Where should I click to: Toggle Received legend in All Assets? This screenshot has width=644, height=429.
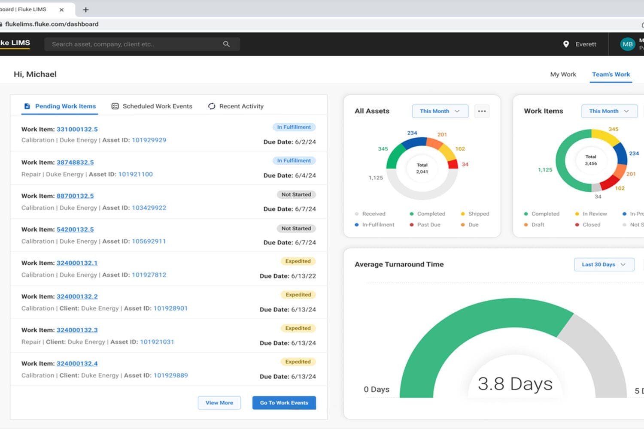(370, 214)
